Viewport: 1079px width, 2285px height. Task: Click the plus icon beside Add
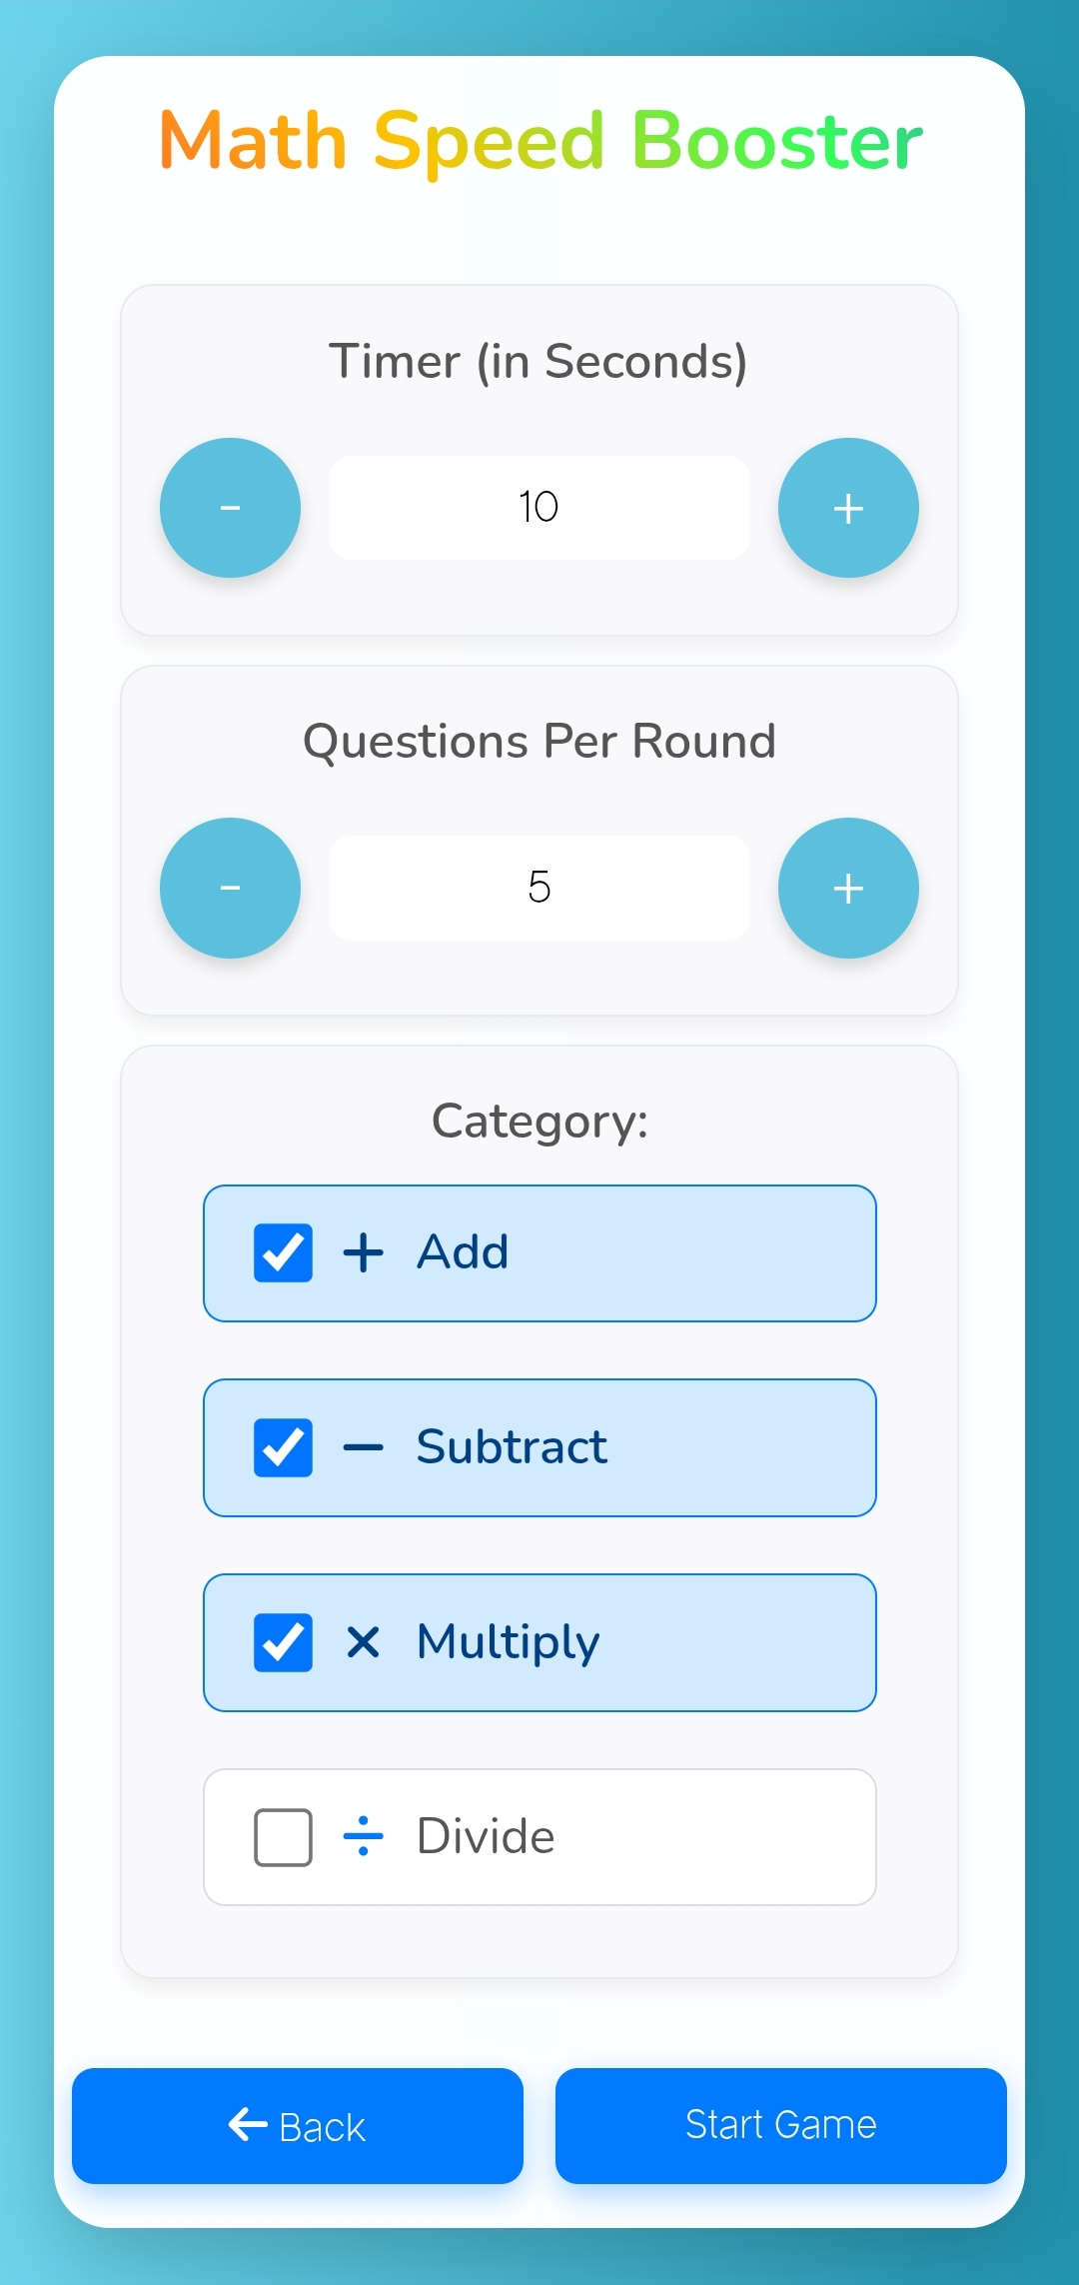(363, 1252)
